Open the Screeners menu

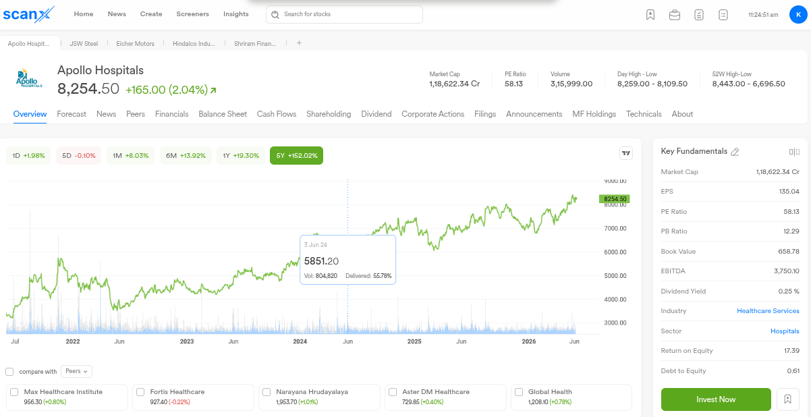pos(193,14)
